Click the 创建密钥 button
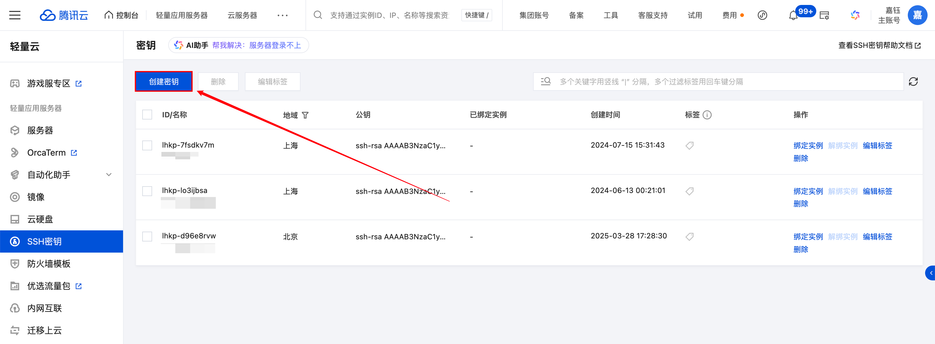 [164, 82]
